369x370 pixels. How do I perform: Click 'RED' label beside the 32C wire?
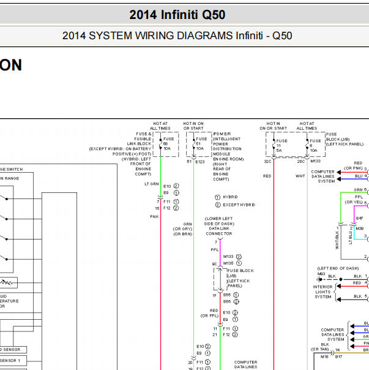click(x=267, y=176)
